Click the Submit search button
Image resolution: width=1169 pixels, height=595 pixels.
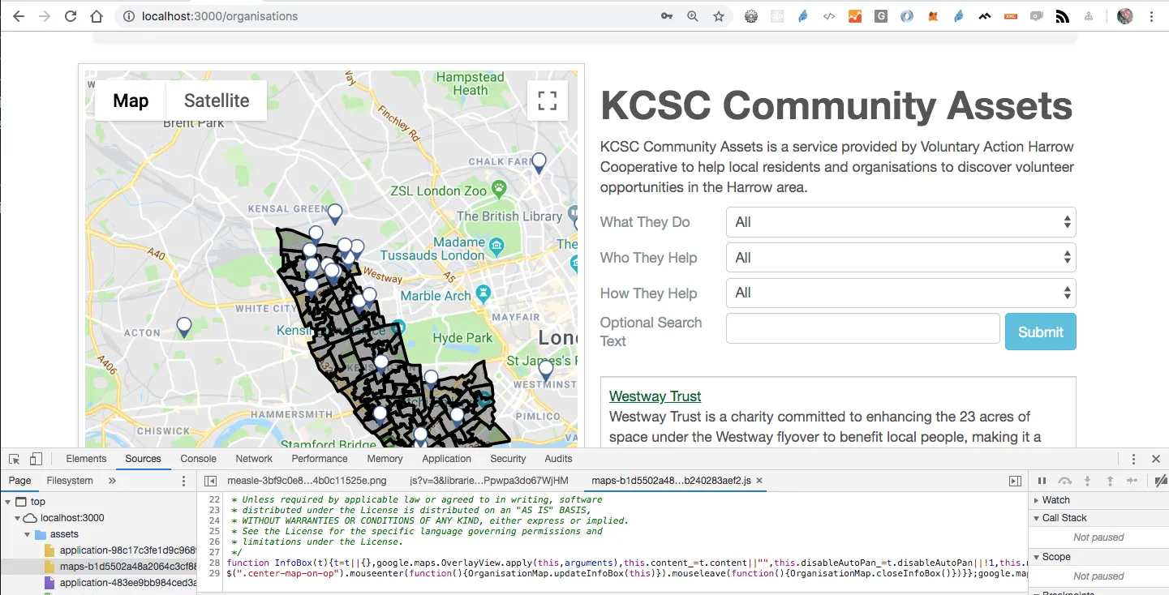[1041, 332]
